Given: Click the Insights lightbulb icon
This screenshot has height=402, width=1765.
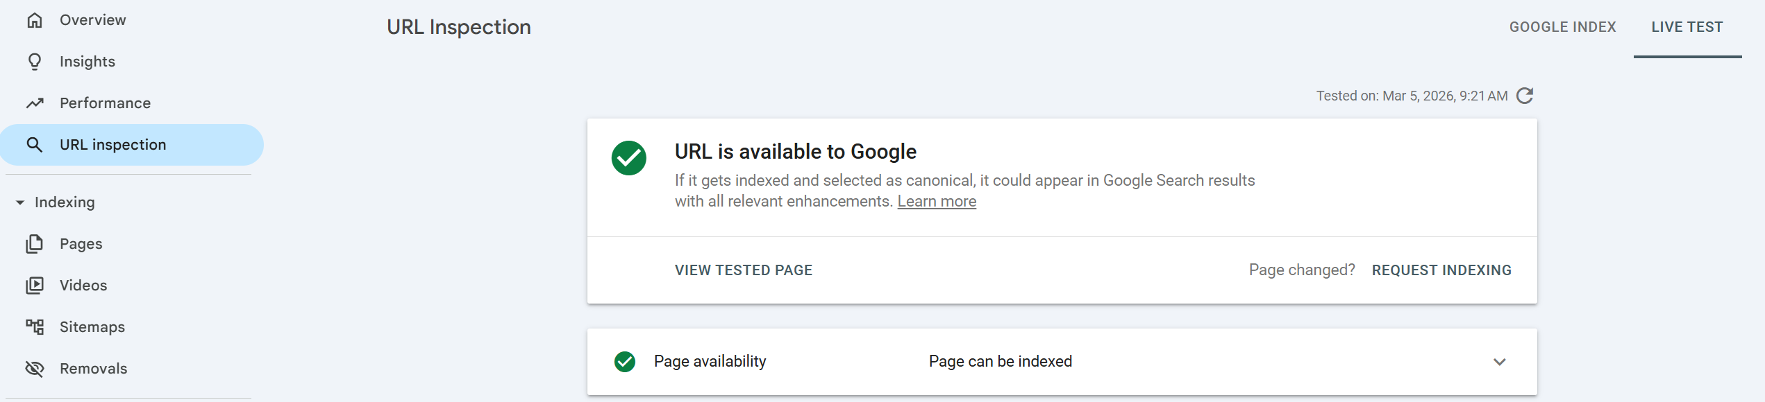Looking at the screenshot, I should point(35,62).
